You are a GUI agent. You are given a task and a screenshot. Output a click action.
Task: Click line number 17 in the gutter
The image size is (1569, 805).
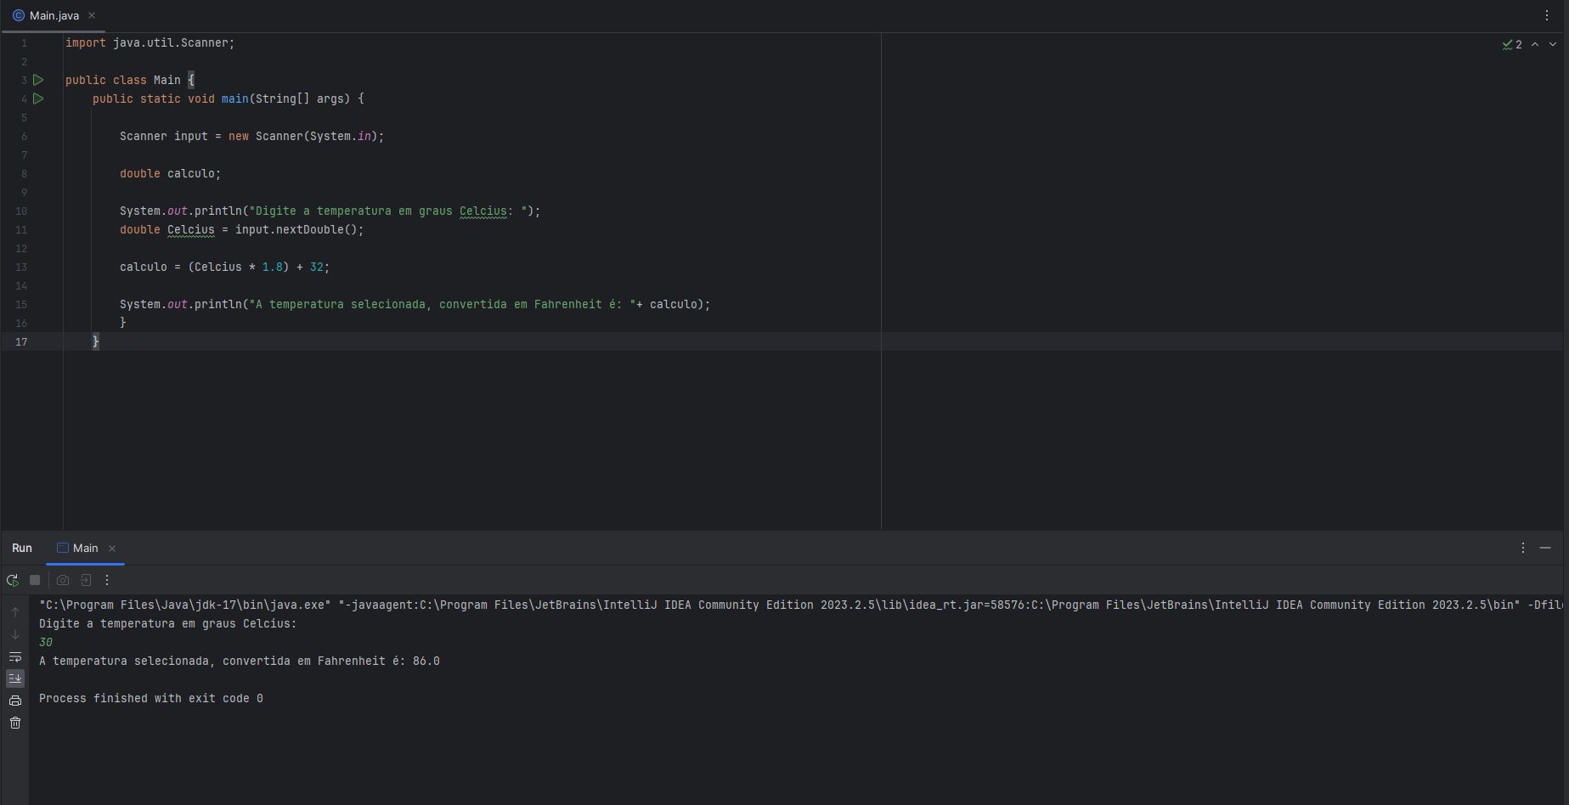(x=21, y=341)
